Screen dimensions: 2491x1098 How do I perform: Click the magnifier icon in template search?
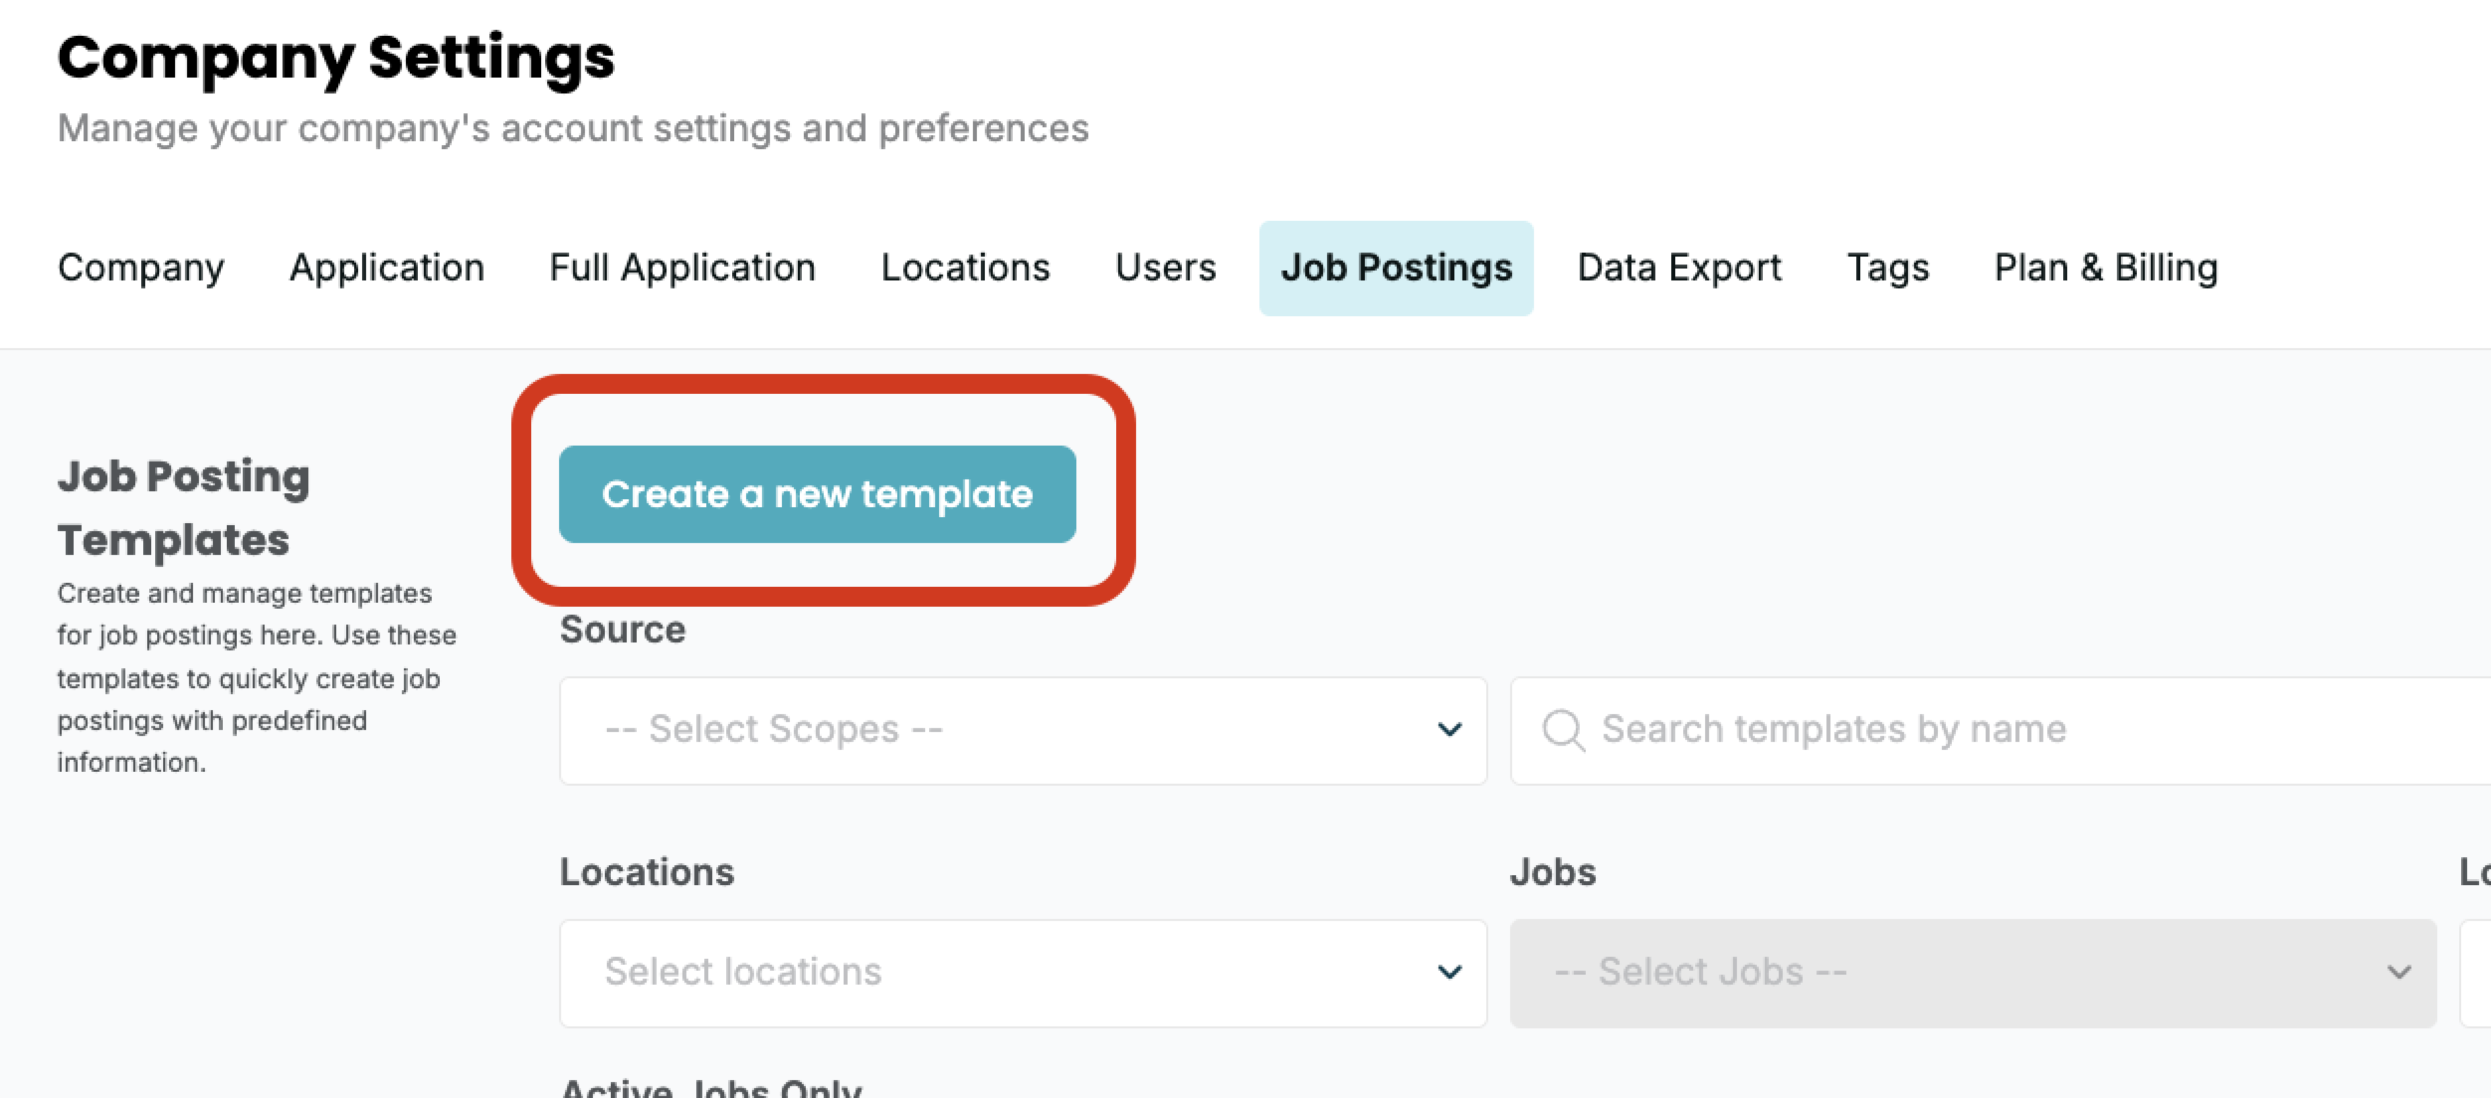(1563, 731)
